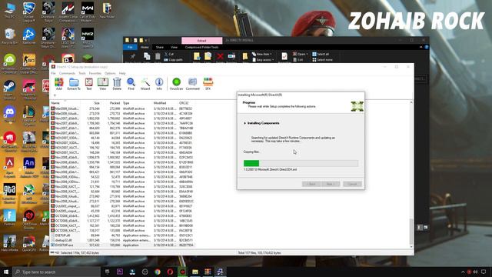
Task: Click the Windows taskbar search box
Action: point(56,272)
